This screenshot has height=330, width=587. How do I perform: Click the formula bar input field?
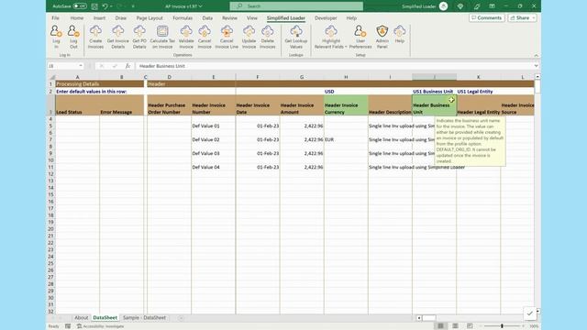pyautogui.click(x=334, y=66)
